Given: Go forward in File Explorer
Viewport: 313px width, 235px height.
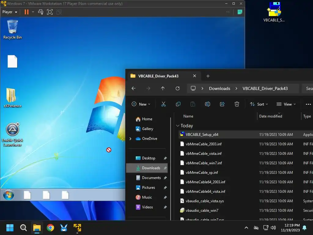Looking at the screenshot, I should [148, 88].
